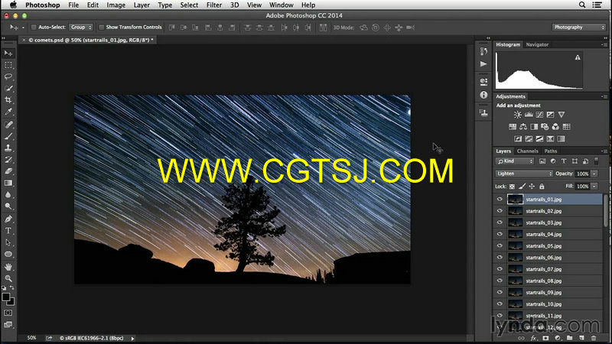The image size is (612, 344).
Task: Select the Crop tool
Action: point(8,100)
